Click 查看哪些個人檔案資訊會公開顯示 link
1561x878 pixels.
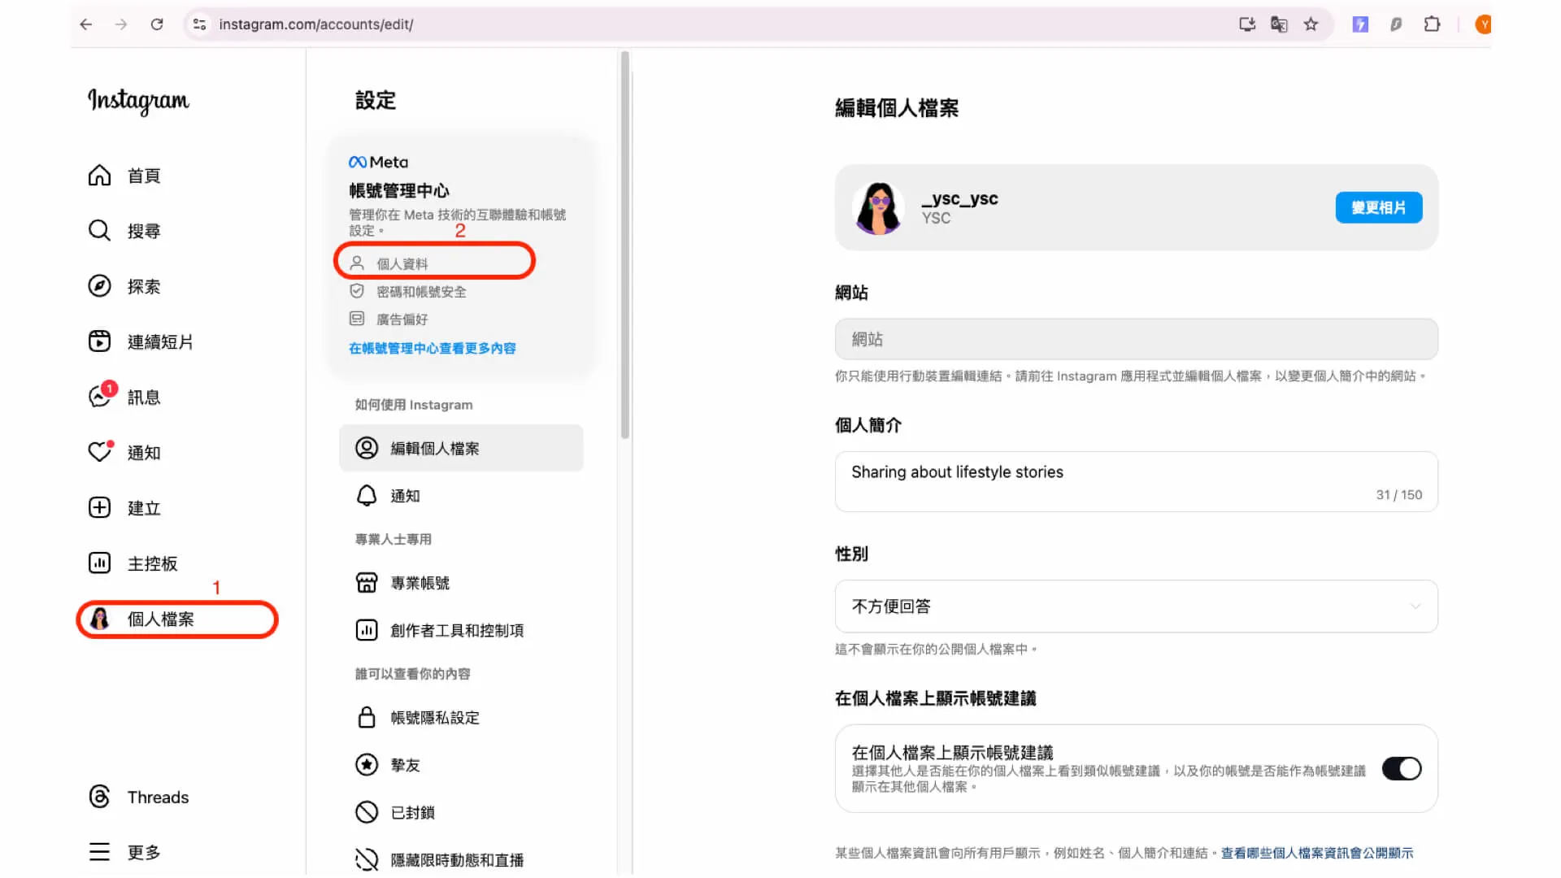tap(1317, 853)
